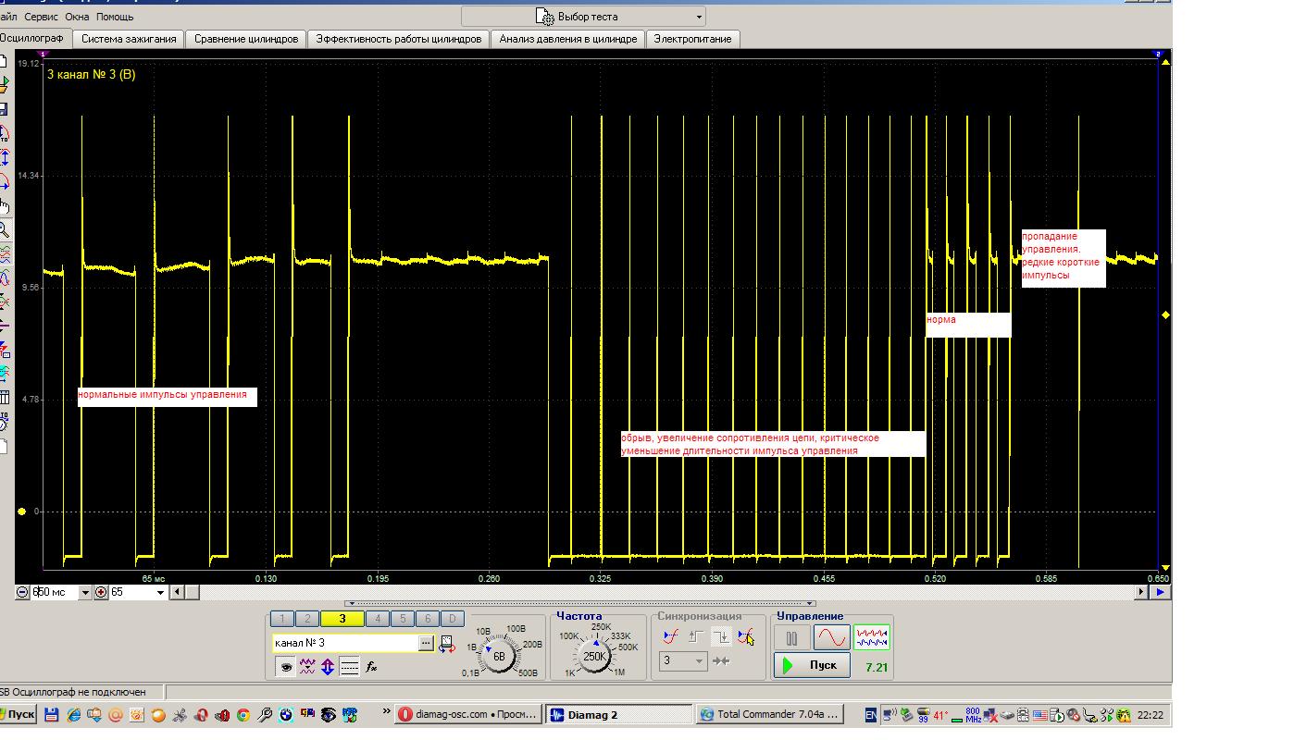Click the open file arrow icon in left toolbar
1294x740 pixels.
[4, 85]
